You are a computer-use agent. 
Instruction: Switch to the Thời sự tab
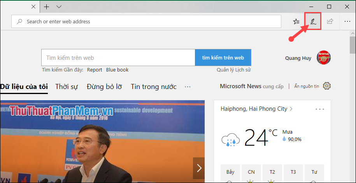pyautogui.click(x=67, y=87)
